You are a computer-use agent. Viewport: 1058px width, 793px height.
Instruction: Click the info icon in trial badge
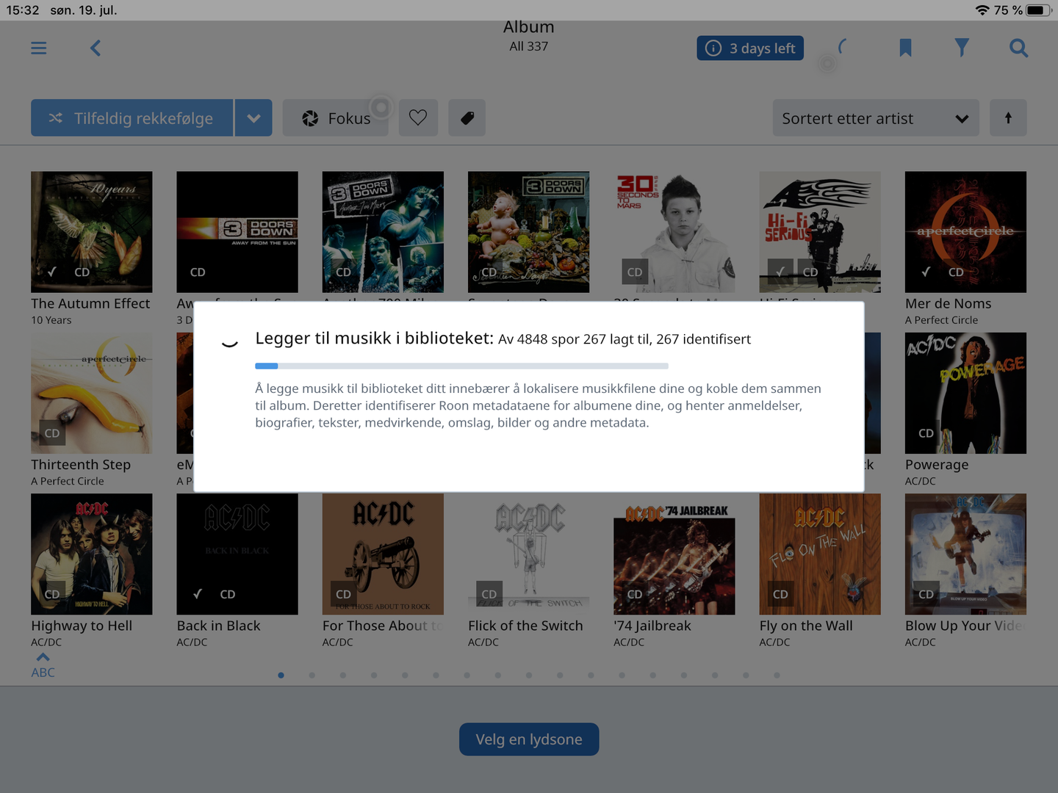click(713, 48)
